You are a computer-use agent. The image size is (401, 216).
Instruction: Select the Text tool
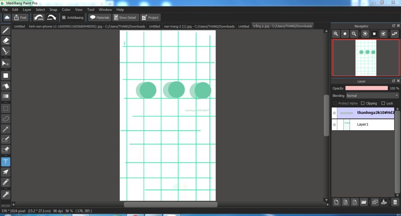click(x=5, y=162)
